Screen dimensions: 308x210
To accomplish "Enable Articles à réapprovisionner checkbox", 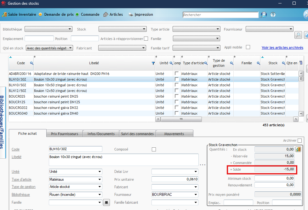I will (x=146, y=39).
